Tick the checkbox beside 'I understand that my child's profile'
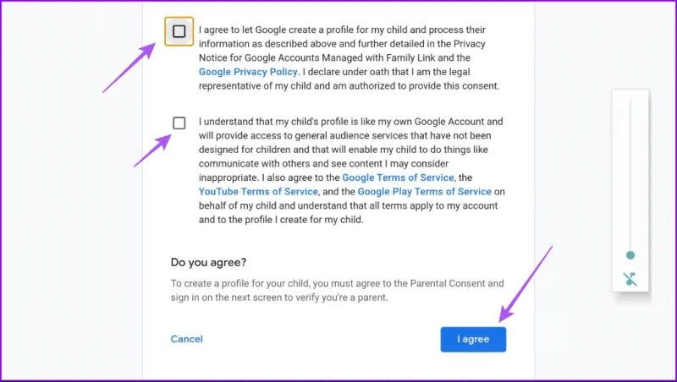The height and width of the screenshot is (382, 677). point(179,123)
